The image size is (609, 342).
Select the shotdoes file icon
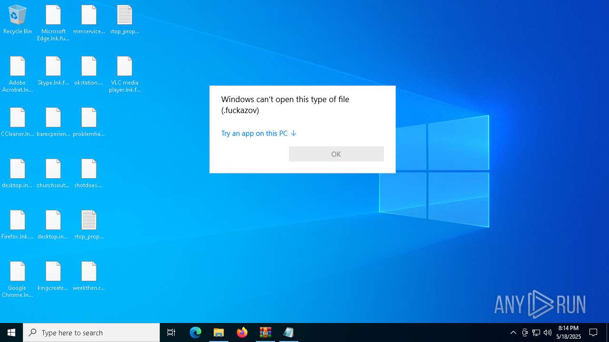[x=89, y=174]
